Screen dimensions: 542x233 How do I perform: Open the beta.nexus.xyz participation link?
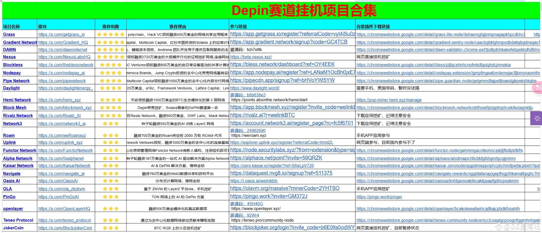pos(251,57)
